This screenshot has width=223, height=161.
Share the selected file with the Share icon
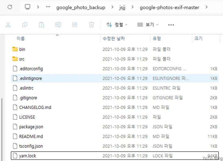click(x=75, y=24)
